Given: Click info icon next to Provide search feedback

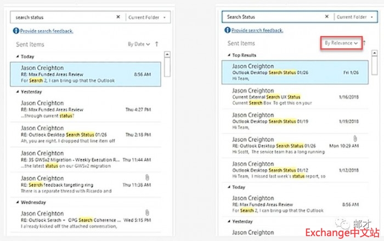Looking at the screenshot, I should click(14, 31).
